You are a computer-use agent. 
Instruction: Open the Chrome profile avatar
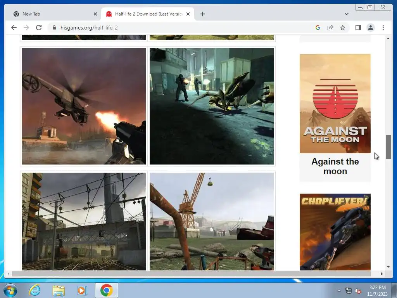click(x=371, y=28)
